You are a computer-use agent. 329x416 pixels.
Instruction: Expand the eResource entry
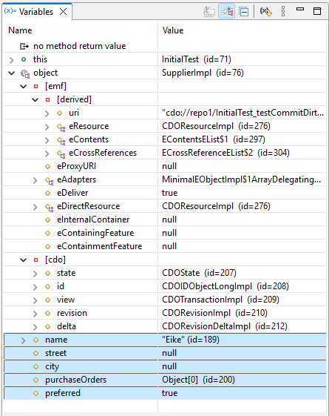pyautogui.click(x=47, y=127)
